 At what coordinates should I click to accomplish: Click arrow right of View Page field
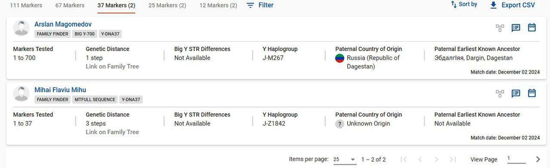538,159
